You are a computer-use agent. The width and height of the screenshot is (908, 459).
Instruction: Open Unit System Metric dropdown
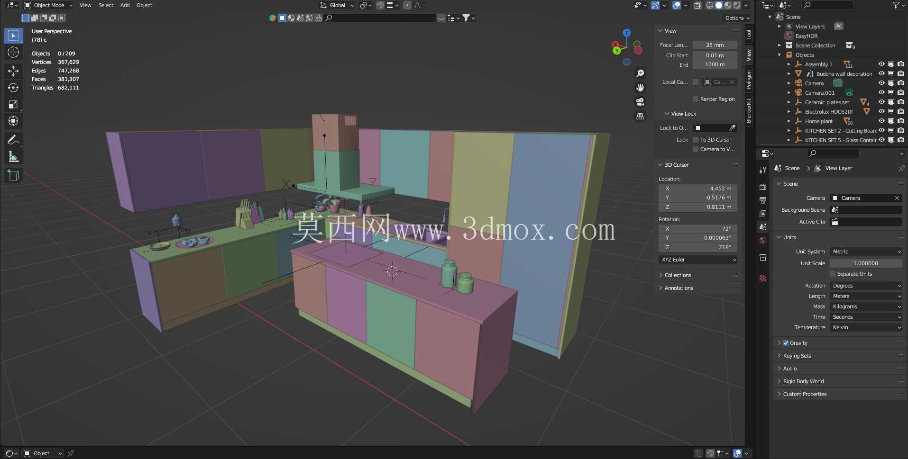click(x=866, y=252)
